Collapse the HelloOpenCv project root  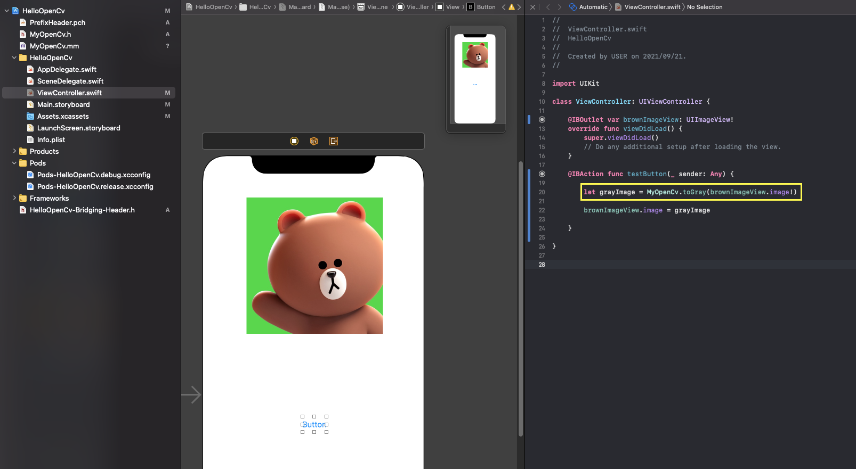tap(6, 11)
